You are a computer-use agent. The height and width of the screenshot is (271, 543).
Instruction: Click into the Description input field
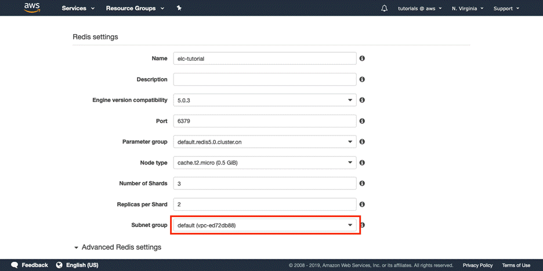pyautogui.click(x=265, y=79)
